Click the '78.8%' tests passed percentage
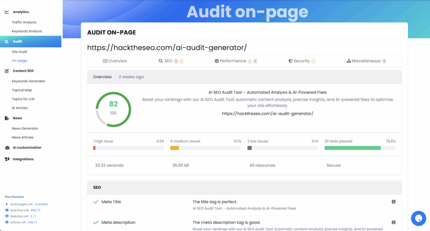This screenshot has height=231, width=430. point(391,141)
